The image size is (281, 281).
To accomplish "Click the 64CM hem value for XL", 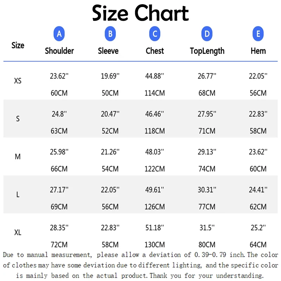I will point(258,244).
